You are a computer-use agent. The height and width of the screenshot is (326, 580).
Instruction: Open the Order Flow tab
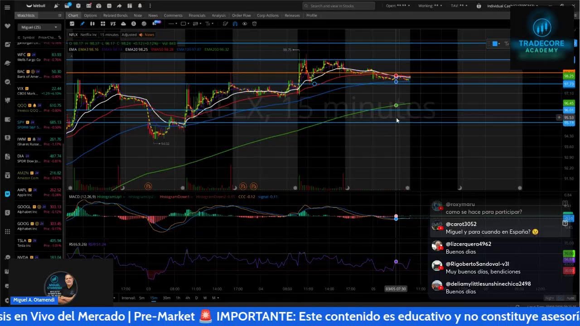click(x=241, y=15)
